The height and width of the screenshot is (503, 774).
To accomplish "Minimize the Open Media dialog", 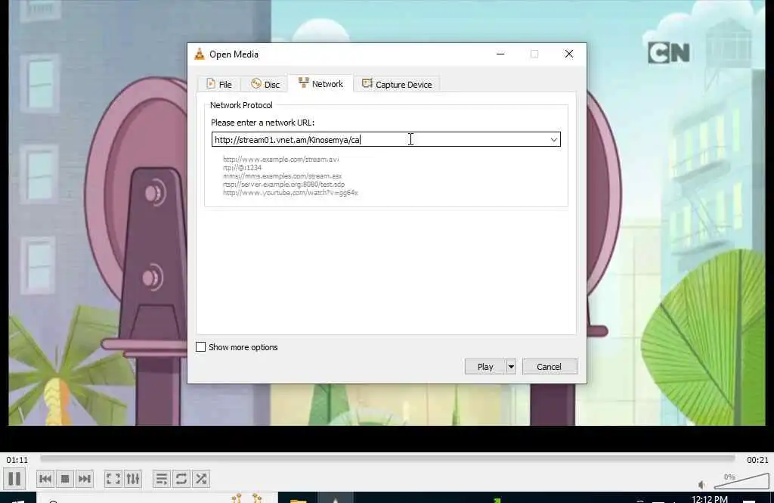I will pyautogui.click(x=500, y=54).
